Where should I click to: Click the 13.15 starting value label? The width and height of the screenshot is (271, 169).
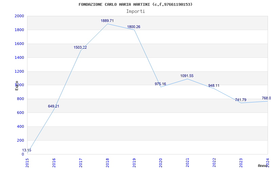tap(27, 150)
